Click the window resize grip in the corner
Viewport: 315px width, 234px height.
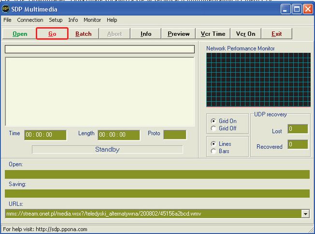(x=311, y=229)
